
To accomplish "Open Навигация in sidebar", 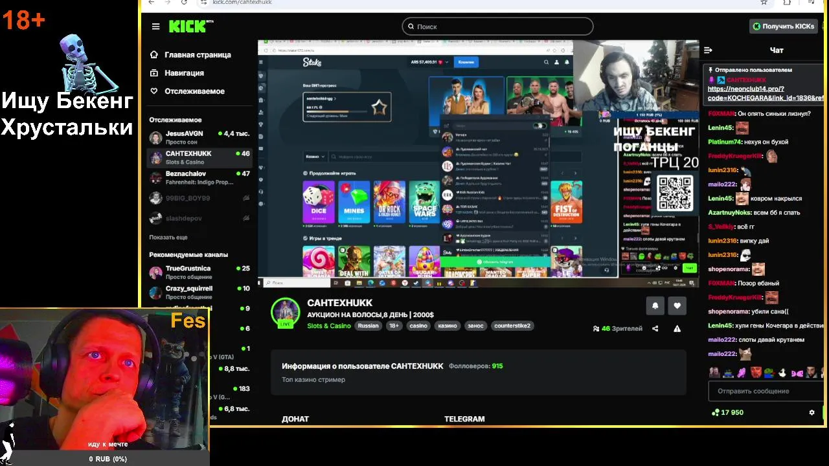I will 177,73.
